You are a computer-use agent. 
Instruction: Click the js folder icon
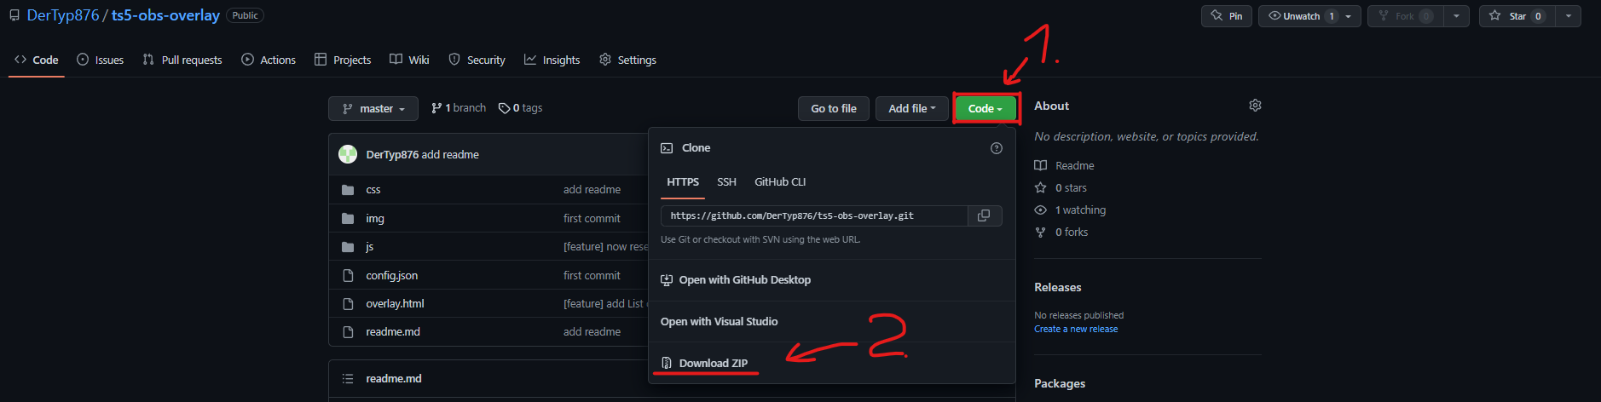point(348,247)
